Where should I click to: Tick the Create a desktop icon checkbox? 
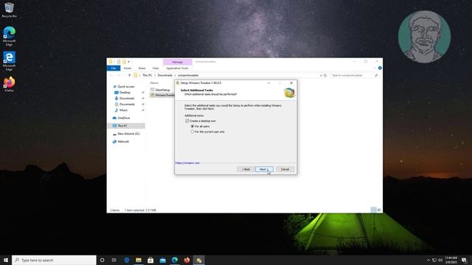pos(187,121)
